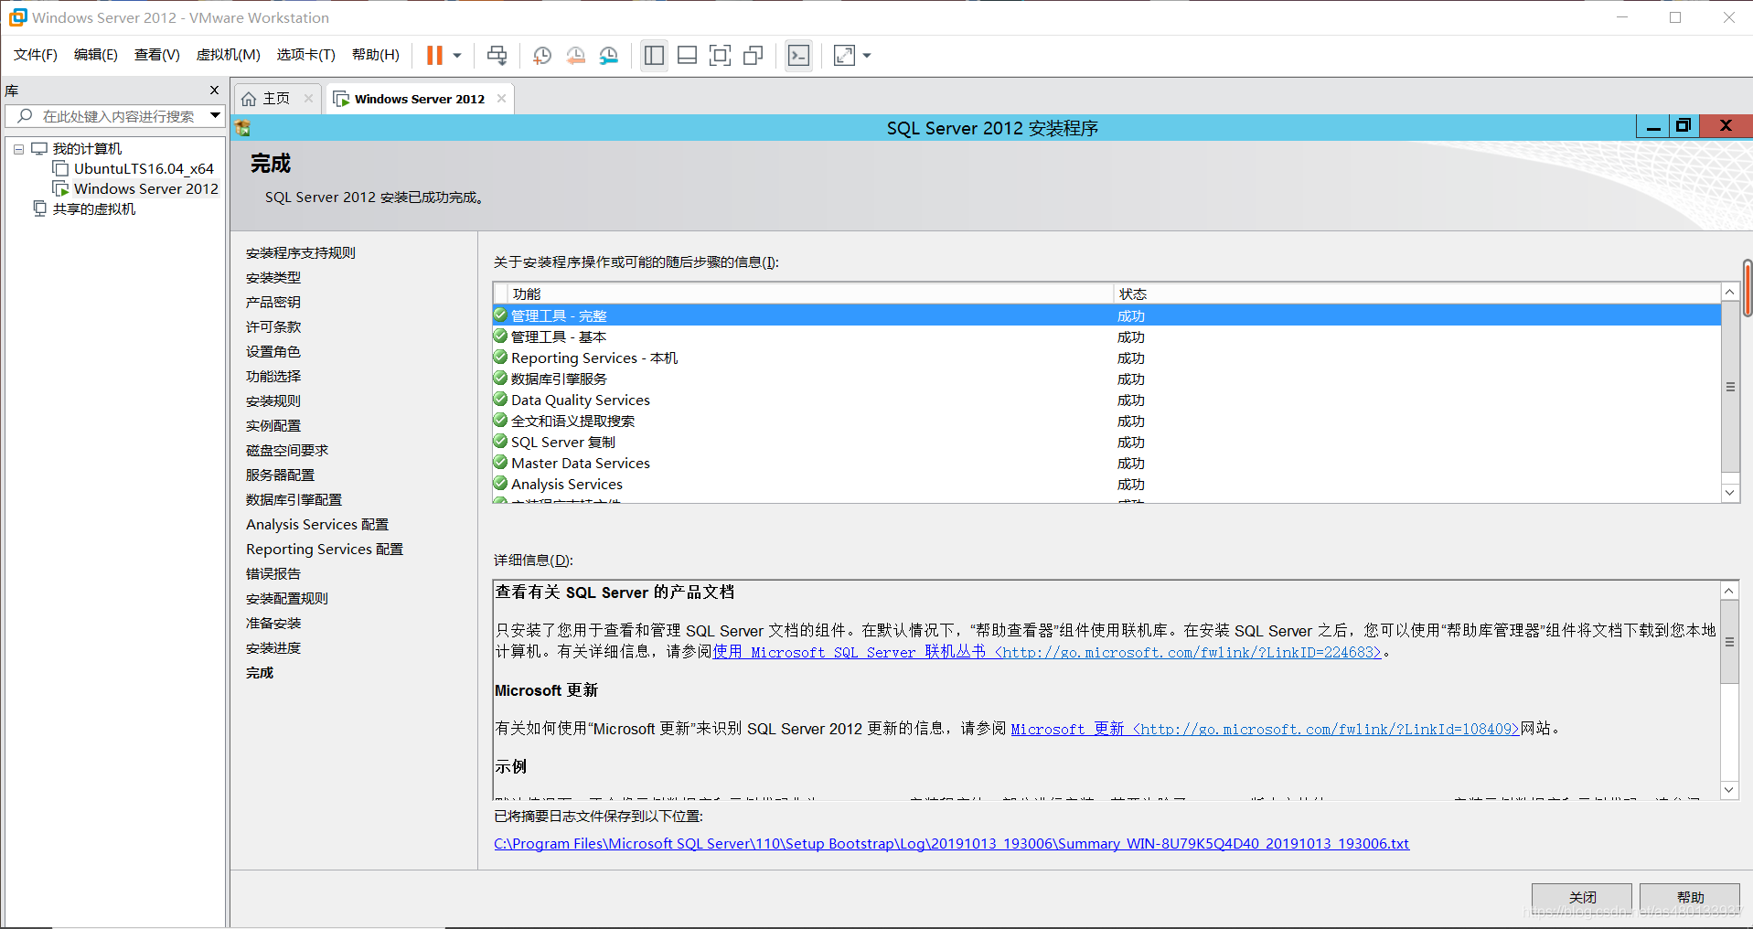Restore the SQL Server 2012 setup window

(x=1684, y=126)
